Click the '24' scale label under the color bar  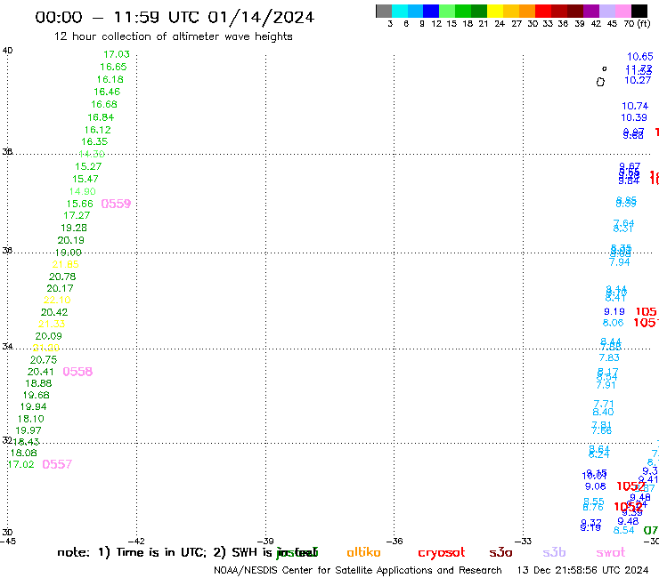tap(500, 23)
